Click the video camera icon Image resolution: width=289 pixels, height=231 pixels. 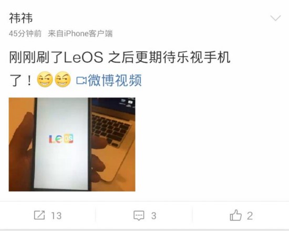[x=81, y=81]
